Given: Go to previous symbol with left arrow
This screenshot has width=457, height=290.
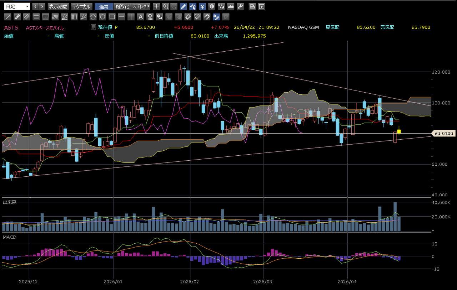Looking at the screenshot, I should click(35, 6).
